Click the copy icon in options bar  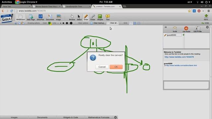click(19, 23)
